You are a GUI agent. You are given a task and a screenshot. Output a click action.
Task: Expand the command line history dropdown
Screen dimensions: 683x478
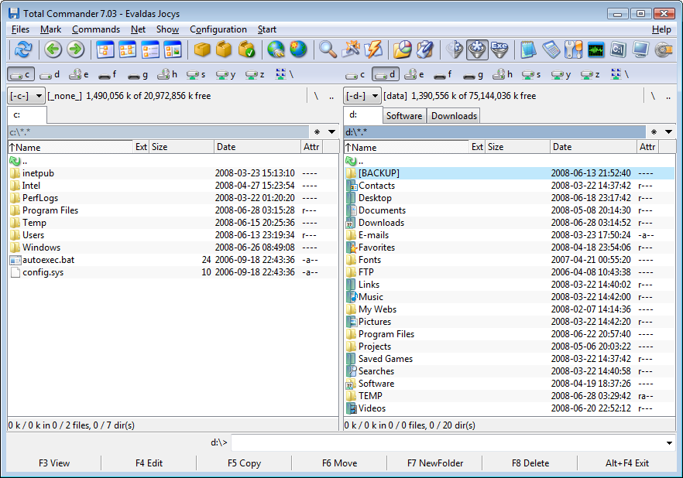[x=668, y=442]
